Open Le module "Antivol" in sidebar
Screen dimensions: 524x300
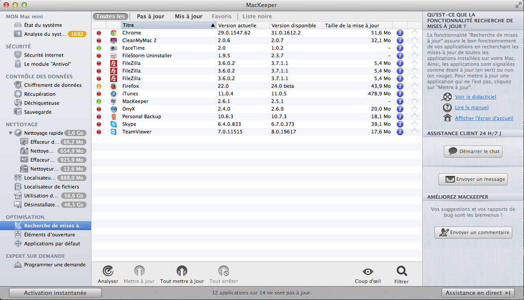click(48, 64)
